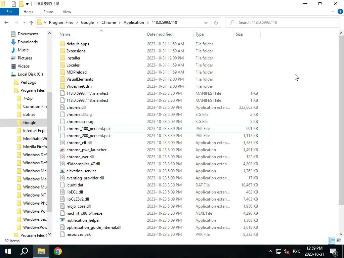Open the Share ribbon tab
This screenshot has width=344, height=258.
pyautogui.click(x=48, y=12)
